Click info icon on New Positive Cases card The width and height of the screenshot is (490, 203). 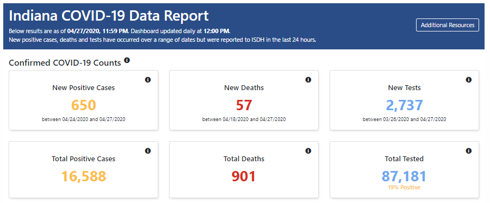click(x=148, y=80)
